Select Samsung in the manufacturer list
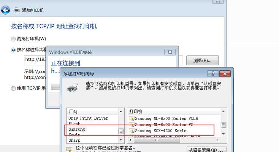Screen dimensions: 279x152 click(77, 129)
